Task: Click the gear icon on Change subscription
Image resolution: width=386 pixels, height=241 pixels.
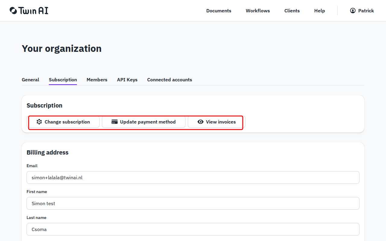Action: [x=39, y=122]
